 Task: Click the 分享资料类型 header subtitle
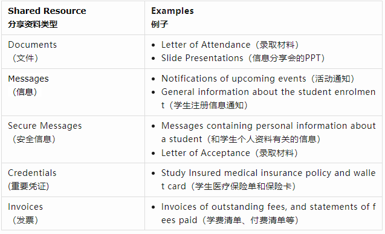click(x=33, y=24)
